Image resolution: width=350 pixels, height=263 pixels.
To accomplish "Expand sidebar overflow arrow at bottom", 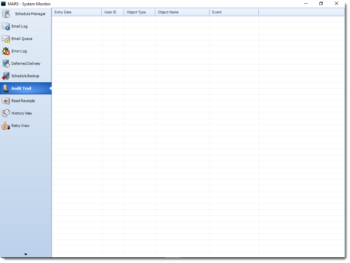I will tap(26, 254).
